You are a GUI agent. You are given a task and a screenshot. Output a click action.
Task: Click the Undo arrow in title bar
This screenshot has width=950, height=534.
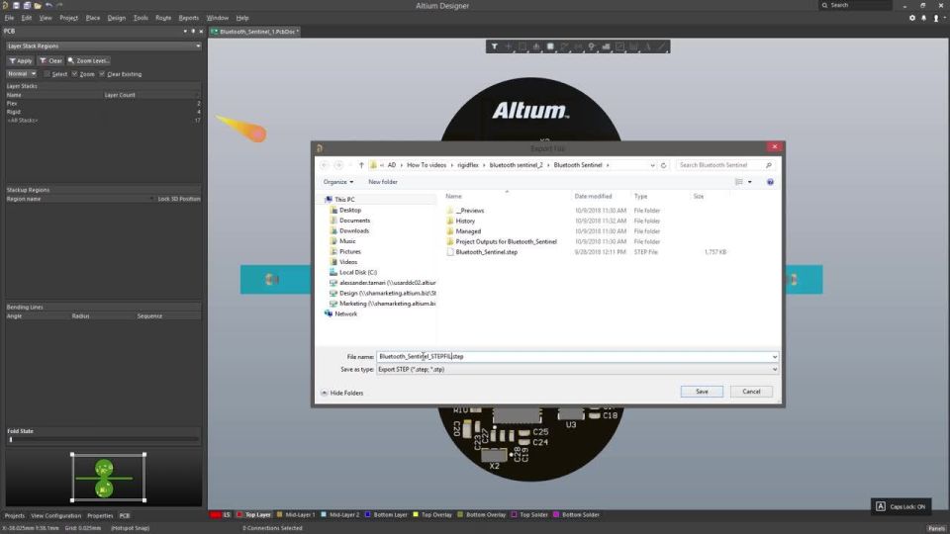(x=48, y=6)
